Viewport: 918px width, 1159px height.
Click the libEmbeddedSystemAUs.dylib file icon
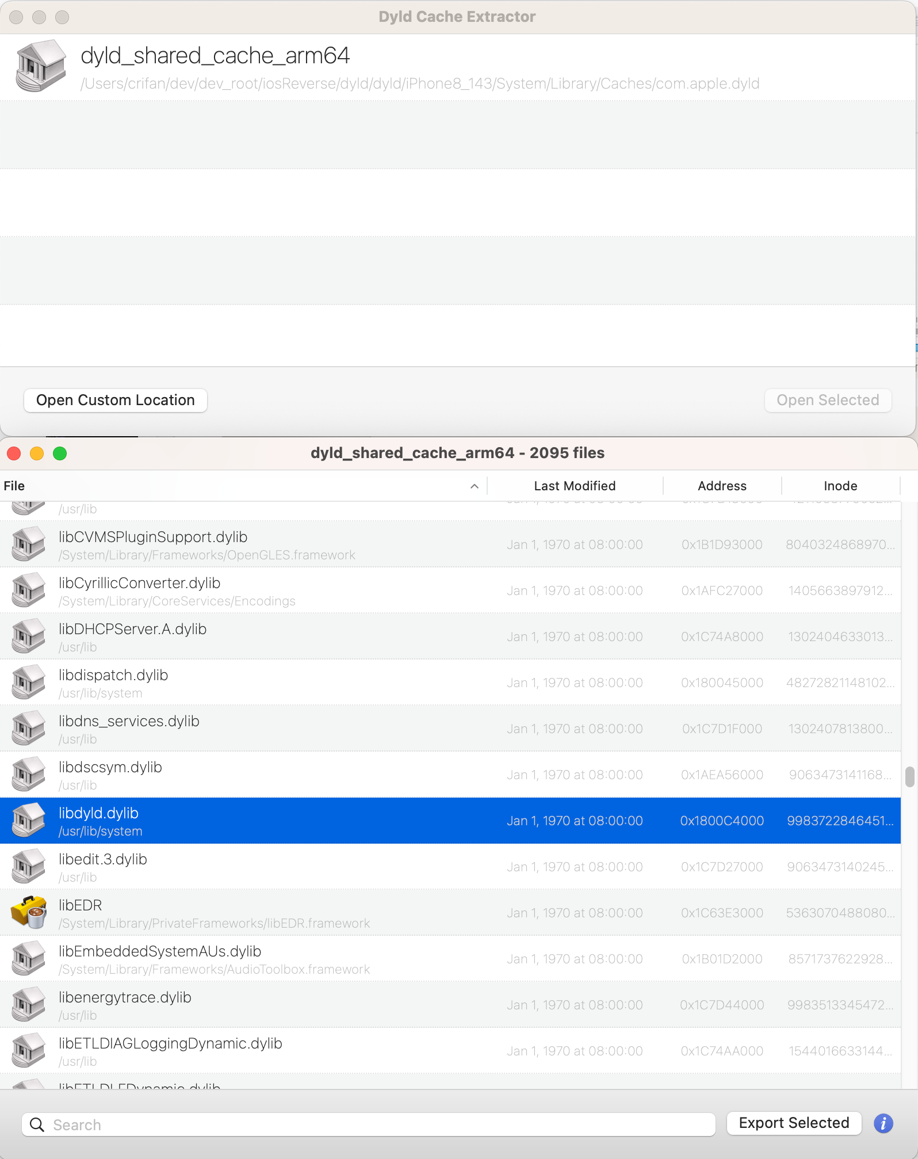(x=29, y=959)
